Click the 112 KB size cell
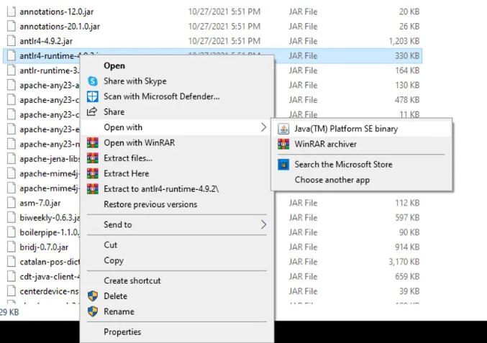Viewport: 487px width, 343px height. tap(407, 203)
